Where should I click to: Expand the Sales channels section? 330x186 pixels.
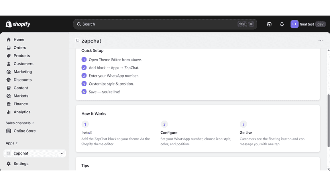coord(20,123)
